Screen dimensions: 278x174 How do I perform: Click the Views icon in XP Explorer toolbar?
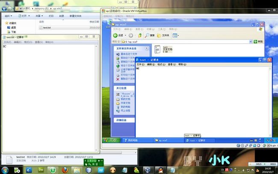point(175,36)
